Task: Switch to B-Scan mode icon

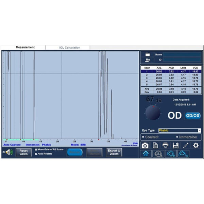Action: [171, 154]
